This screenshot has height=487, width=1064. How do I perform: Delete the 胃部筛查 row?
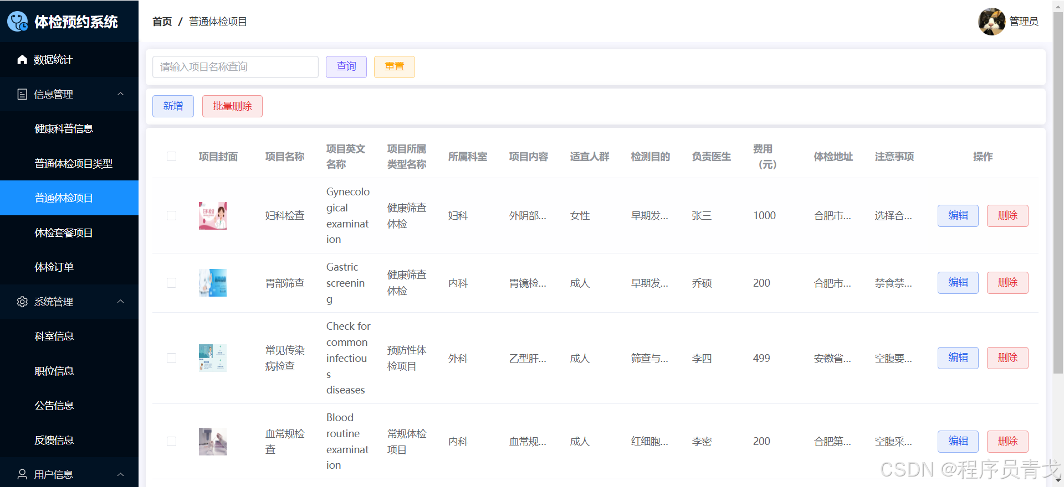click(1007, 283)
